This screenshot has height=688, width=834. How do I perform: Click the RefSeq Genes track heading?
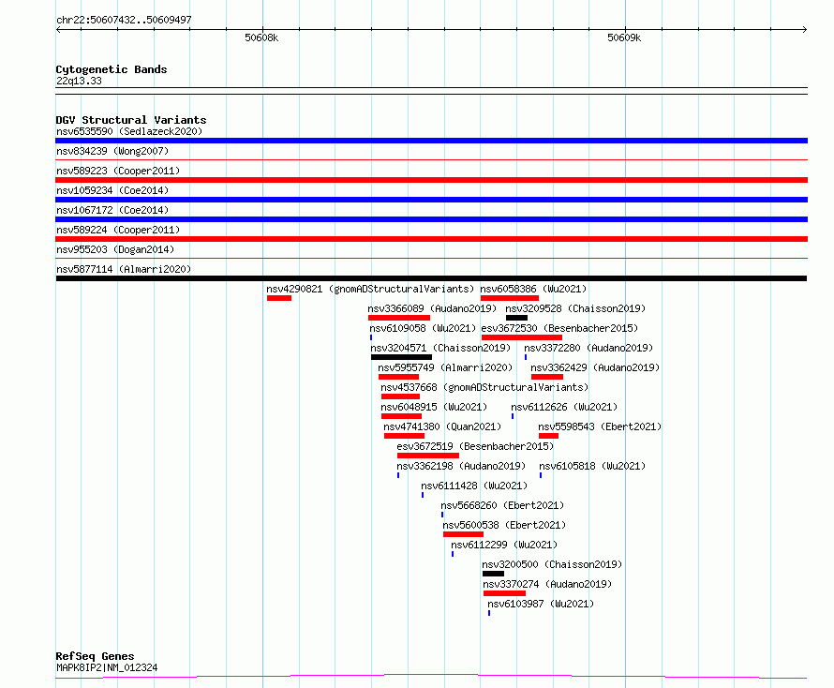point(96,656)
